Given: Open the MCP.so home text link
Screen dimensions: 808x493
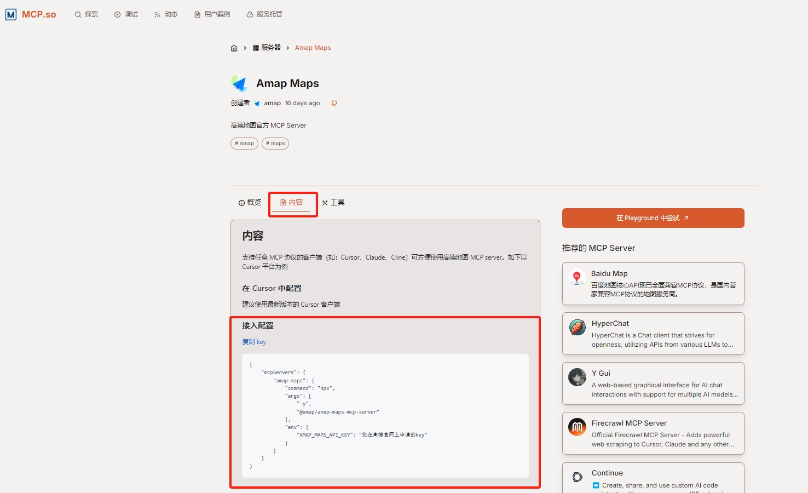Looking at the screenshot, I should (39, 14).
